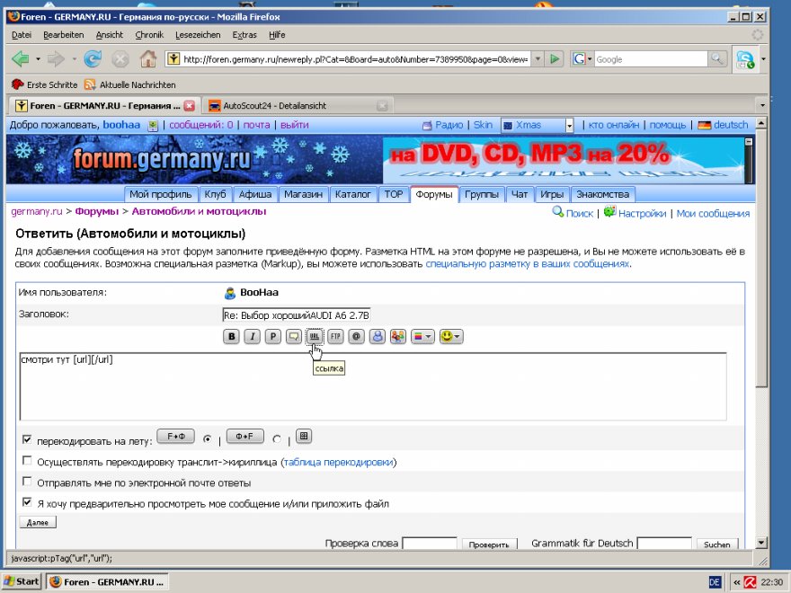This screenshot has height=593, width=791.
Task: Apply italic formatting with the I button
Action: pyautogui.click(x=252, y=336)
